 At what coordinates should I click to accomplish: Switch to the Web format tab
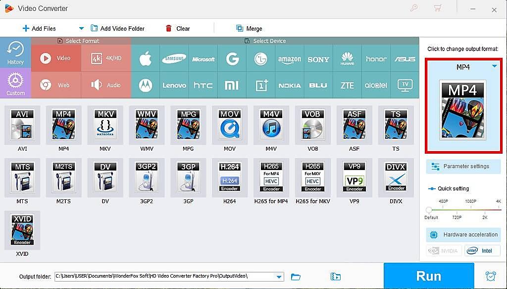(56, 85)
